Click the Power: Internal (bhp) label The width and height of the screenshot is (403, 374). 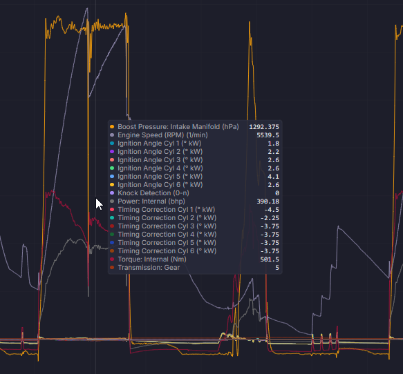(151, 201)
